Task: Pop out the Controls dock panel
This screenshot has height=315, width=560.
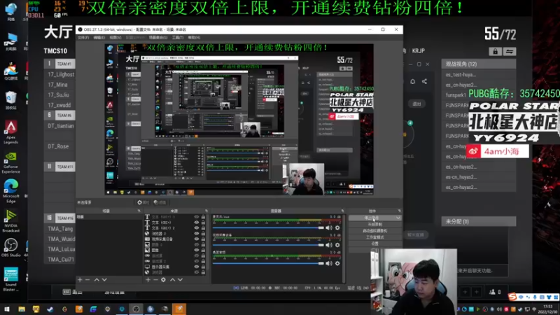Action: click(399, 211)
